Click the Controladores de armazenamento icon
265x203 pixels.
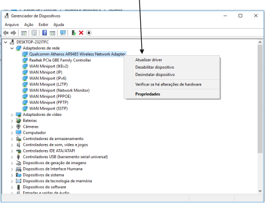tap(19, 139)
